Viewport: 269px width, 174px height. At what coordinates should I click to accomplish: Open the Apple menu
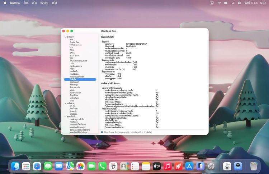[x=5, y=3]
